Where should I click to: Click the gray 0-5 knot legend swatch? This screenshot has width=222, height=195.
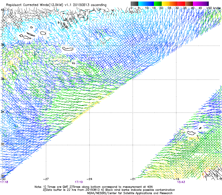134,4
